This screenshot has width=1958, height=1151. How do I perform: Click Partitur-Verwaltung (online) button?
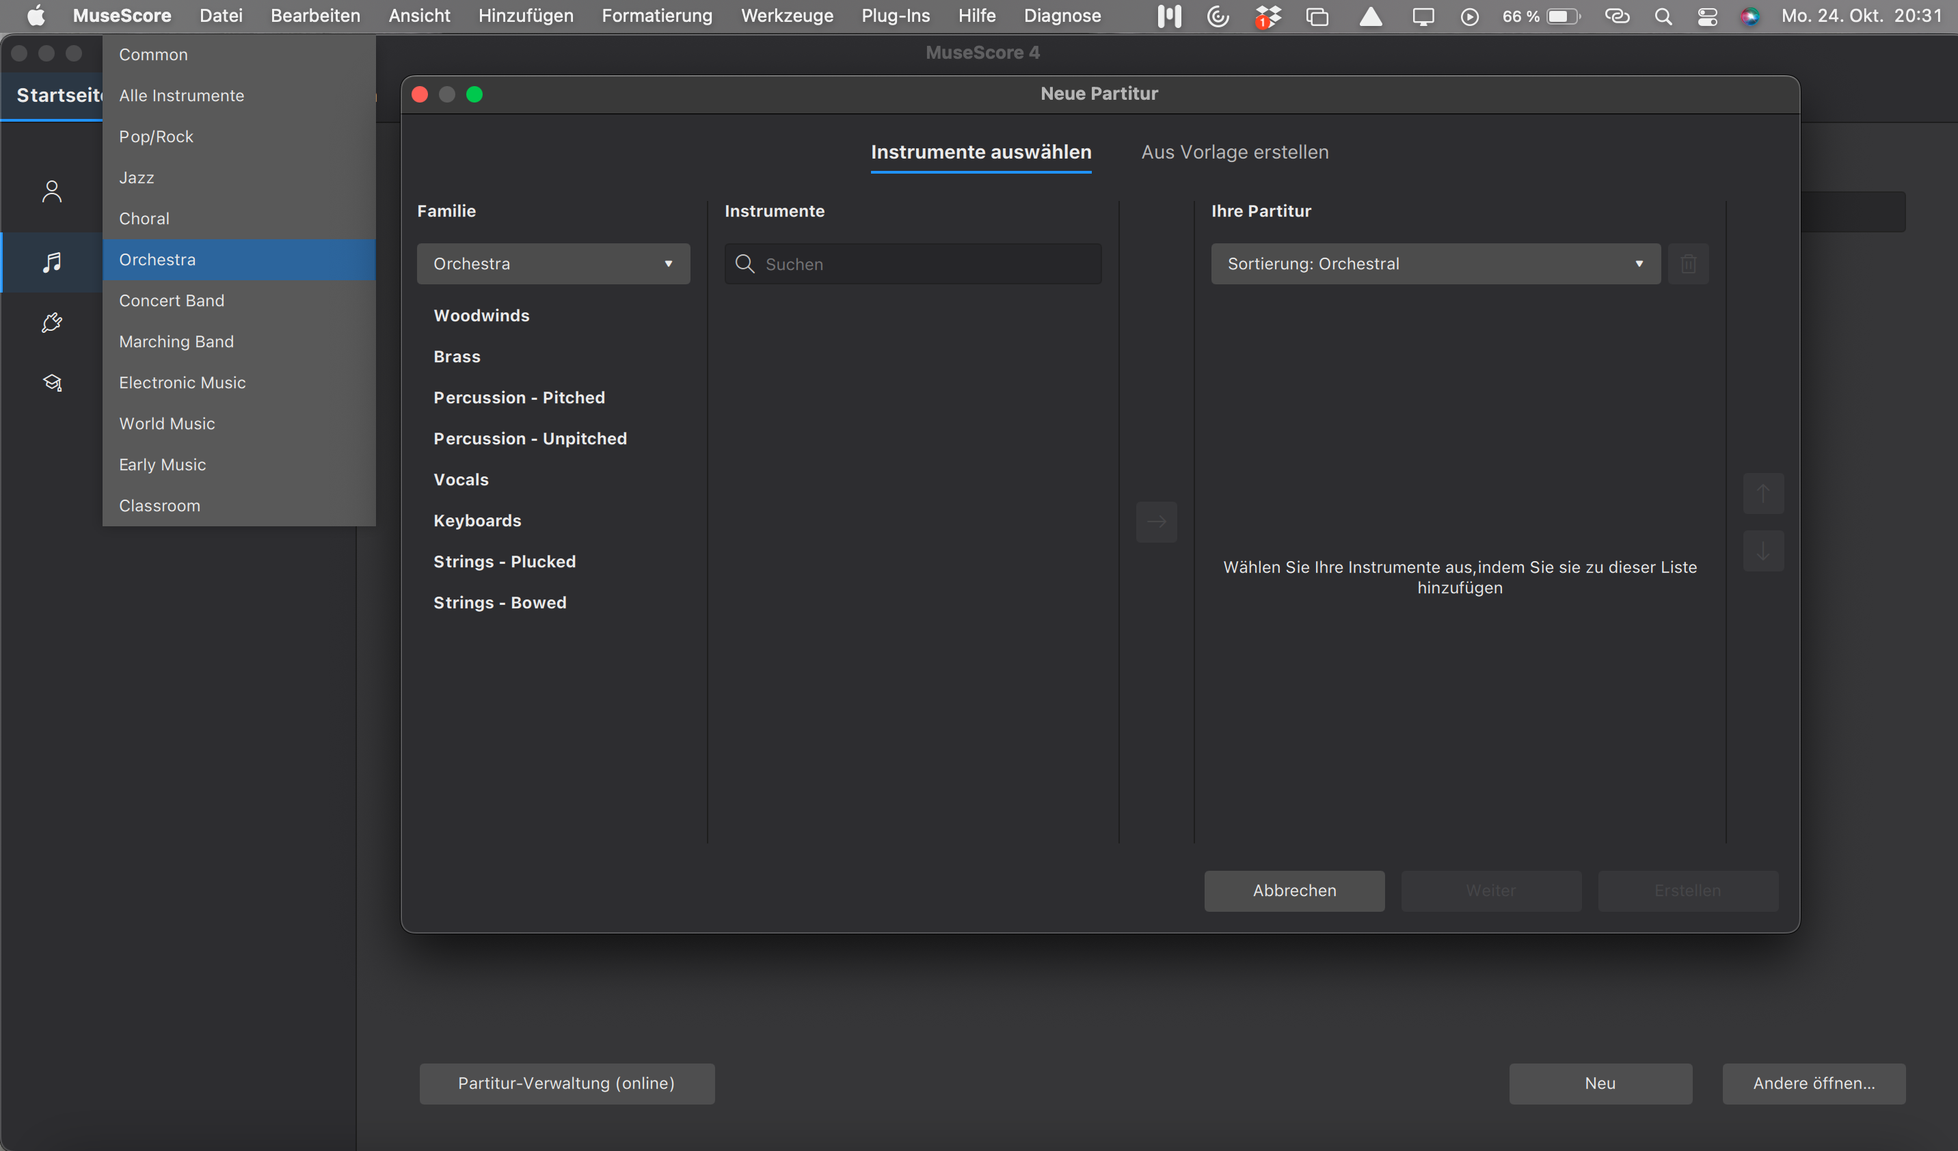pos(567,1083)
